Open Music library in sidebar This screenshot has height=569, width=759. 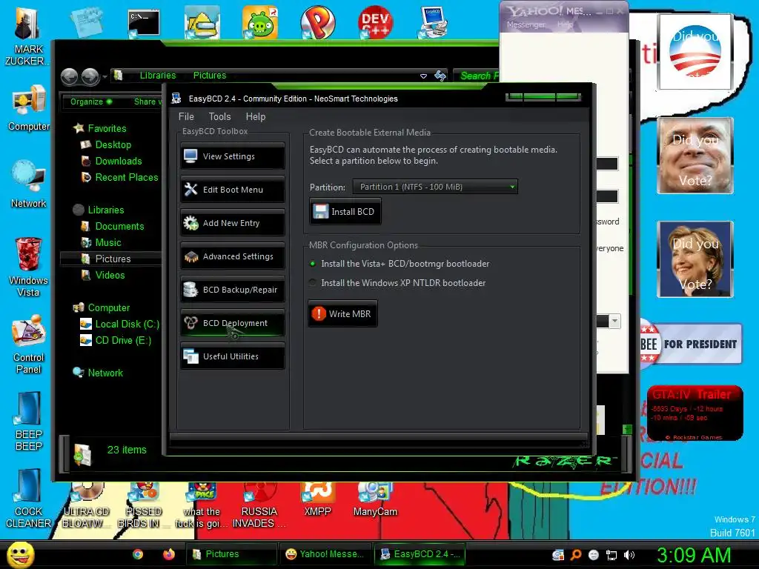click(x=101, y=243)
